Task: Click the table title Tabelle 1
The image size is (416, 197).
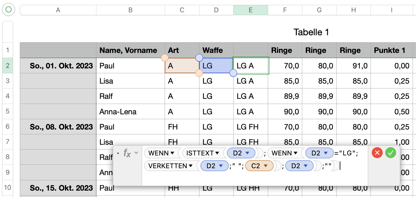Action: click(311, 32)
